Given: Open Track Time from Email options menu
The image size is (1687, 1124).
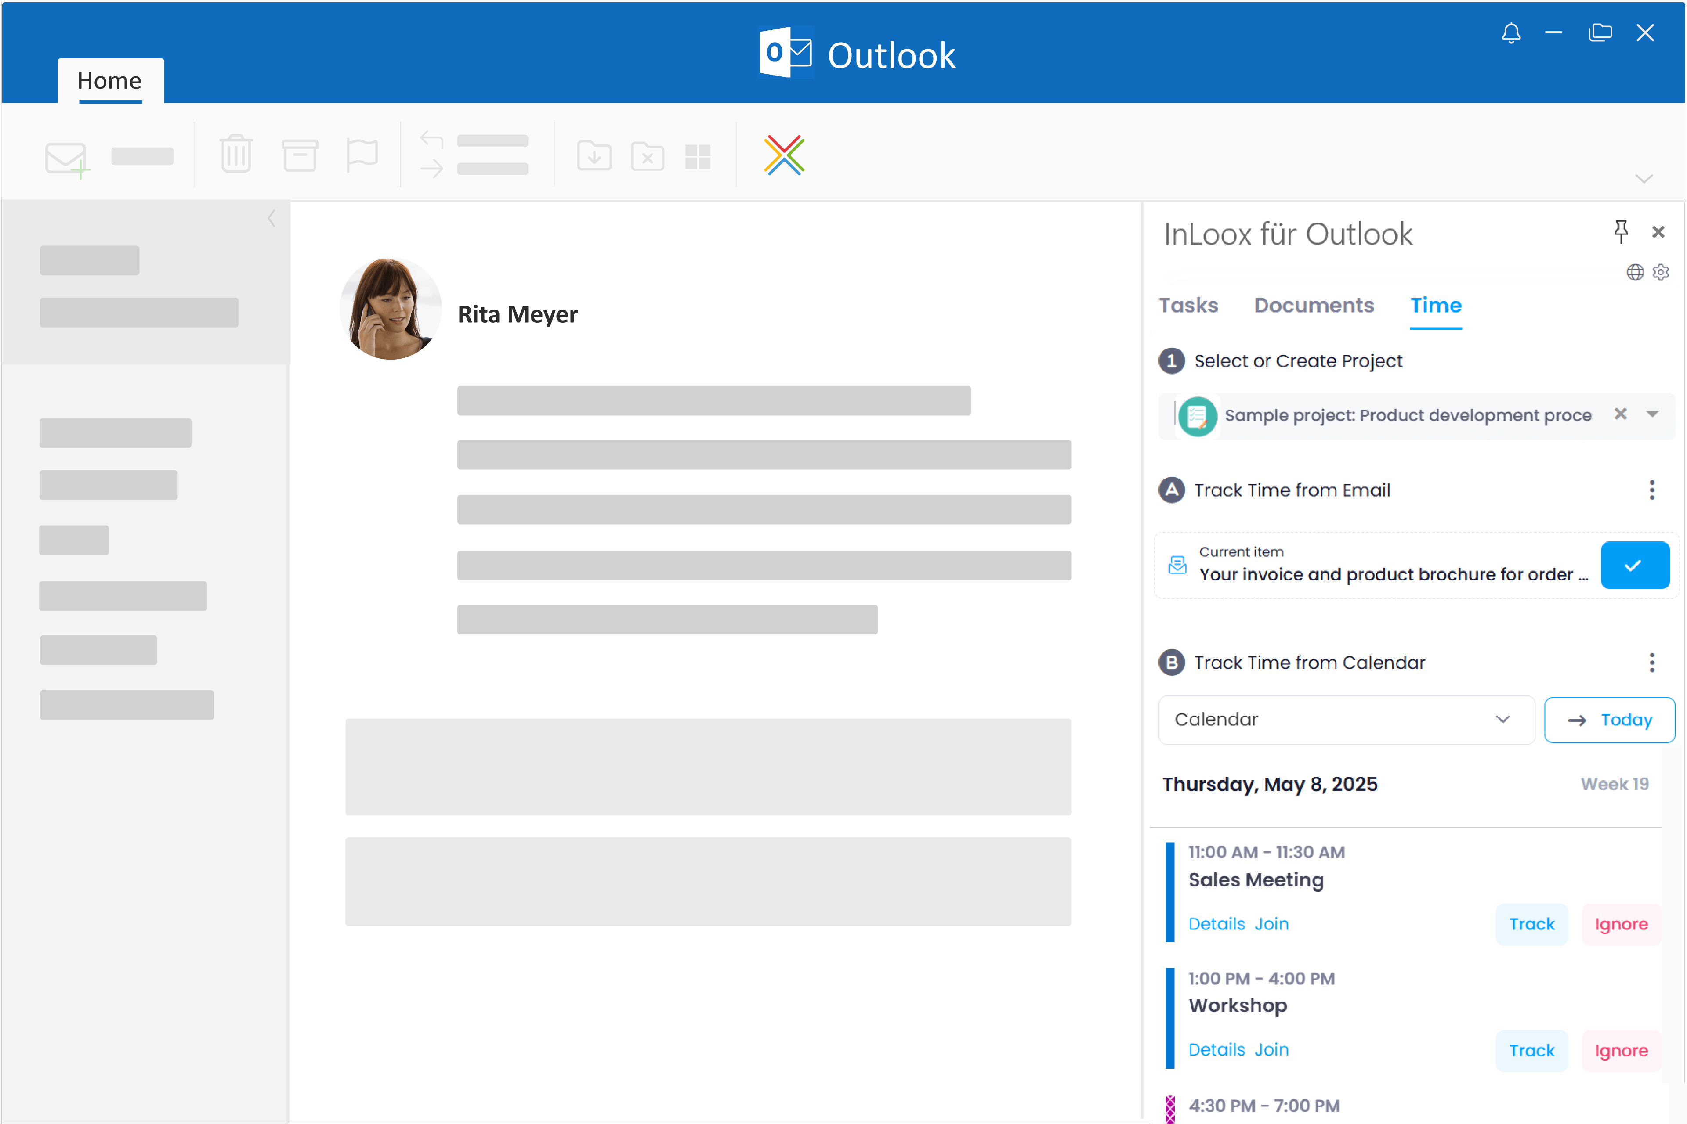Looking at the screenshot, I should click(x=1652, y=490).
